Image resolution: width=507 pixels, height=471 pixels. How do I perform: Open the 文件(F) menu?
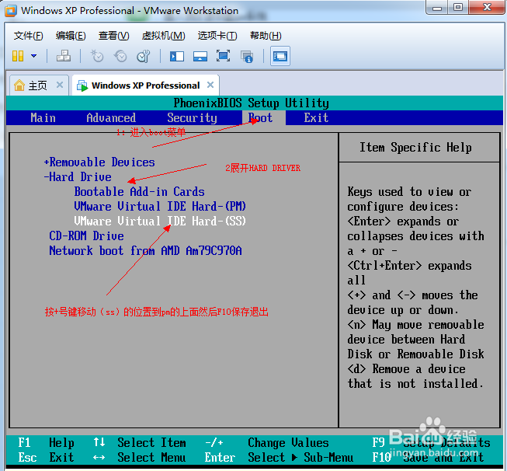[28, 36]
